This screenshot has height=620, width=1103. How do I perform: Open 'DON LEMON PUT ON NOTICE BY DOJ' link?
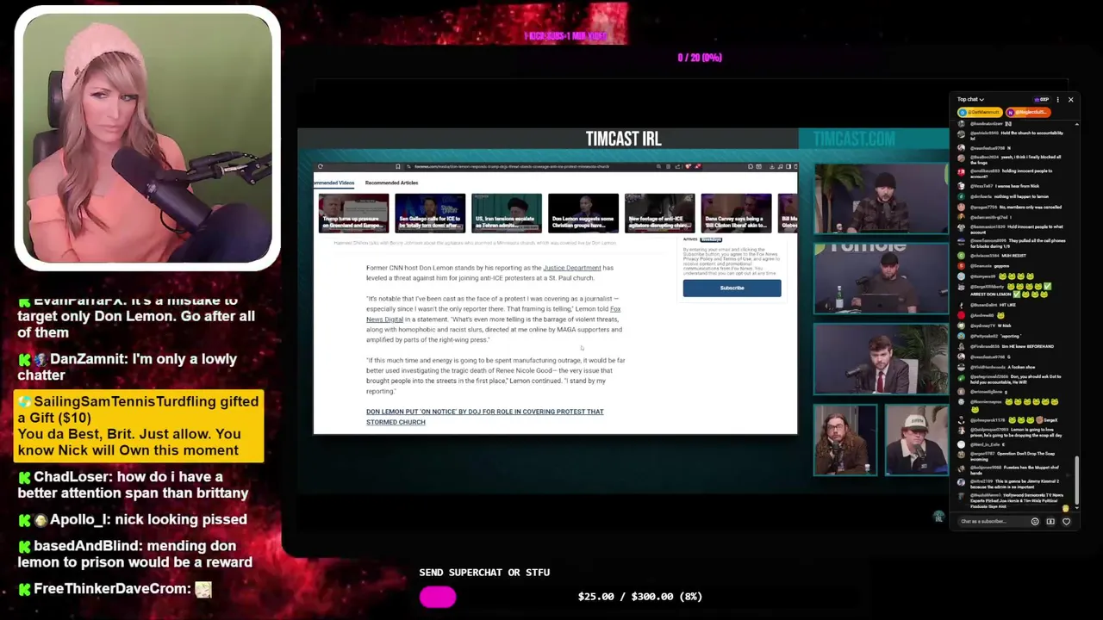click(484, 417)
